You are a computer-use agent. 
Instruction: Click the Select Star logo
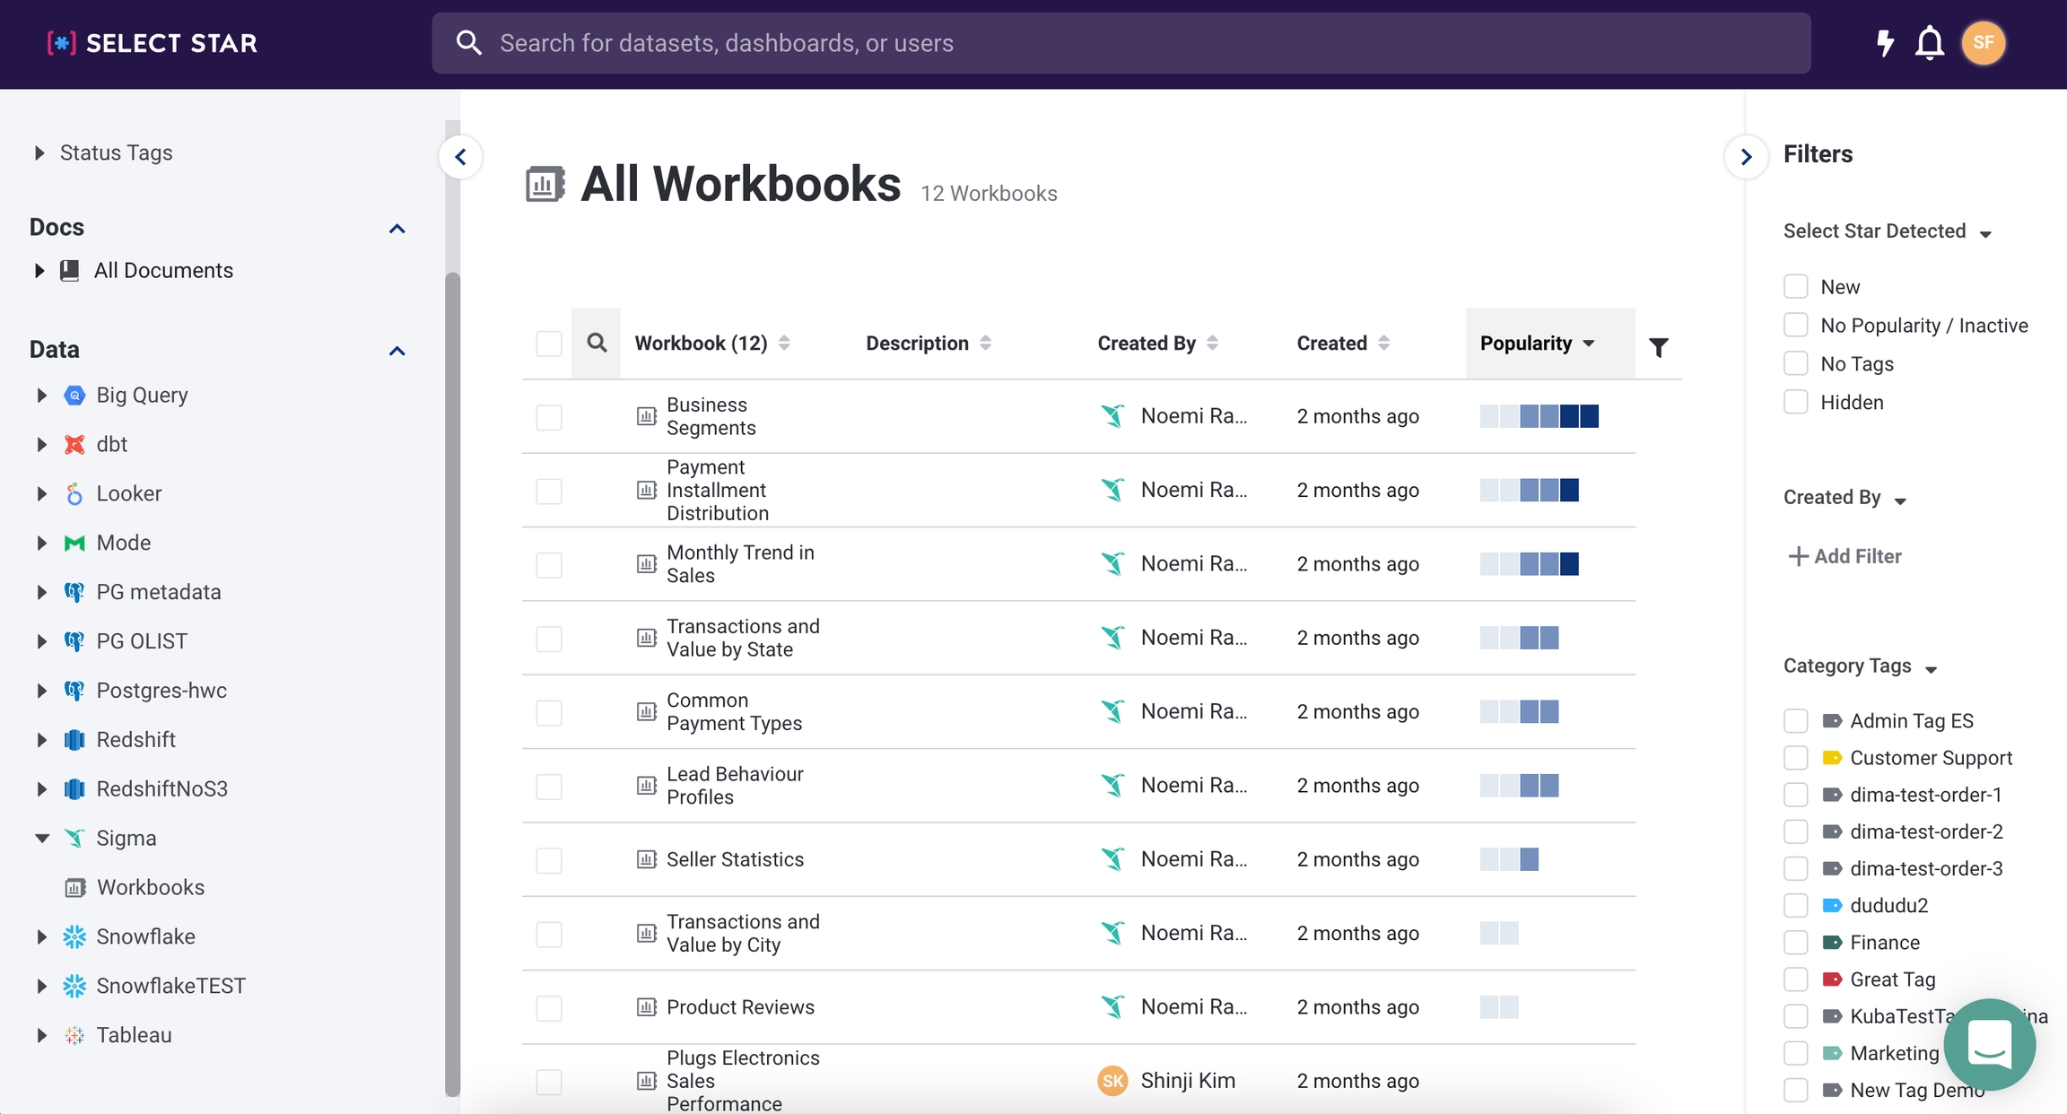coord(153,42)
